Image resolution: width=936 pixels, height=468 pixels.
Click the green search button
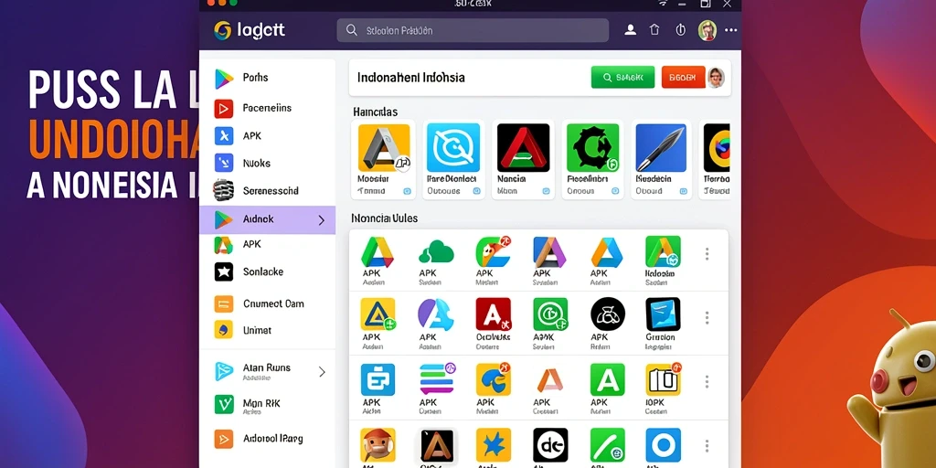point(622,77)
